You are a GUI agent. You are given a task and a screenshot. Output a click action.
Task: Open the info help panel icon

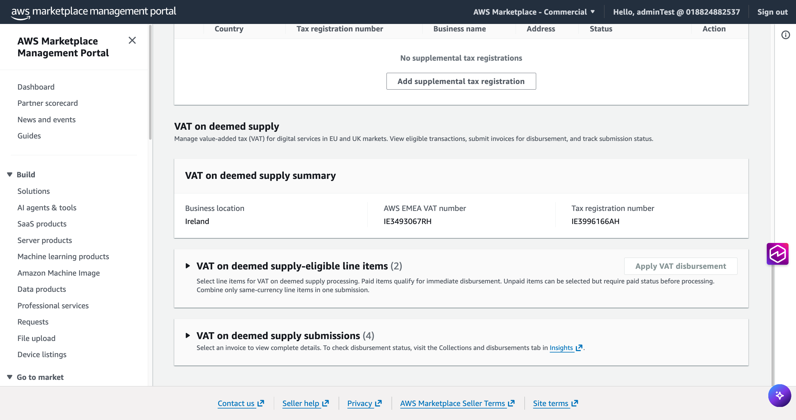pos(786,35)
